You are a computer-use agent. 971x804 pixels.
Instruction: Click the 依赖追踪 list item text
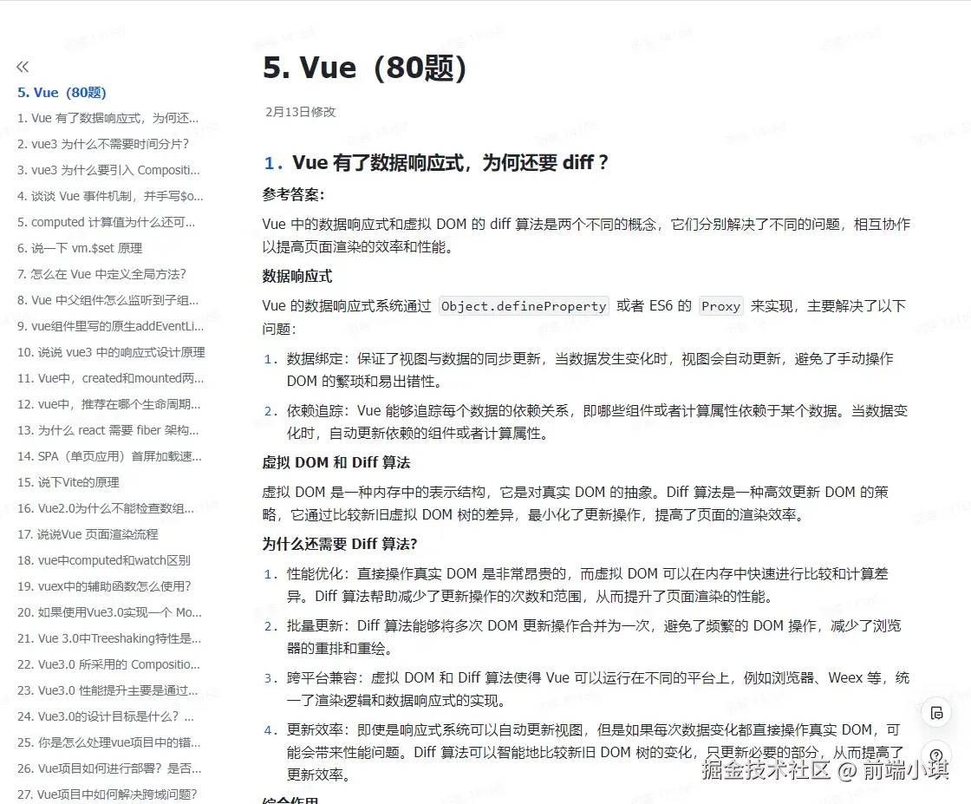[x=597, y=422]
